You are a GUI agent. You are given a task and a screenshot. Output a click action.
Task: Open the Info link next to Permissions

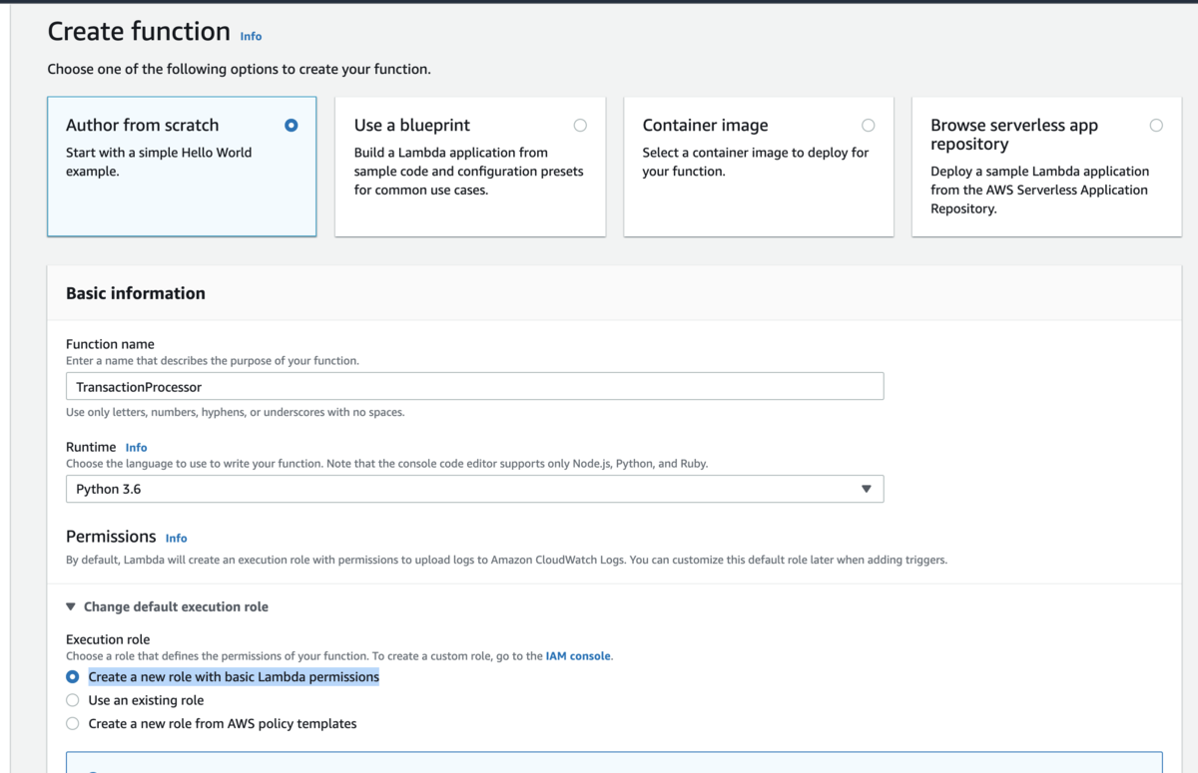click(x=176, y=538)
